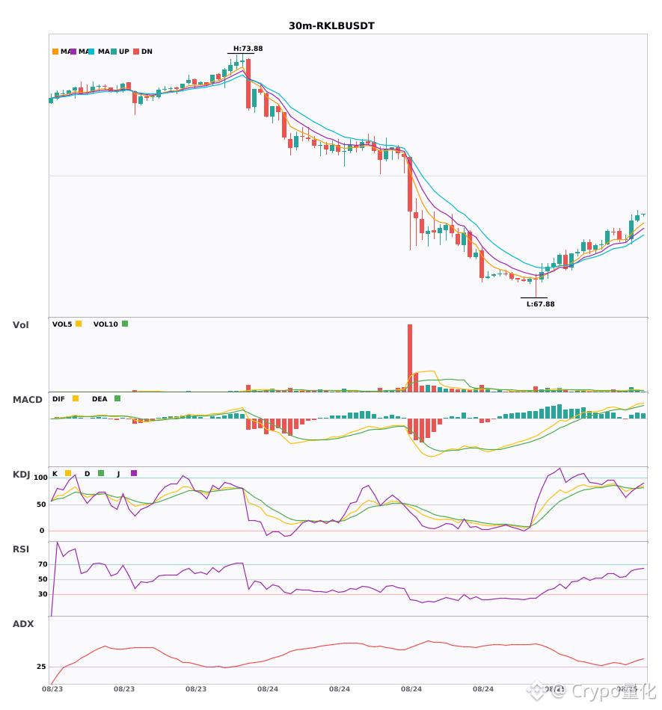Click the yellow VOL5 legend swatch

click(x=79, y=324)
